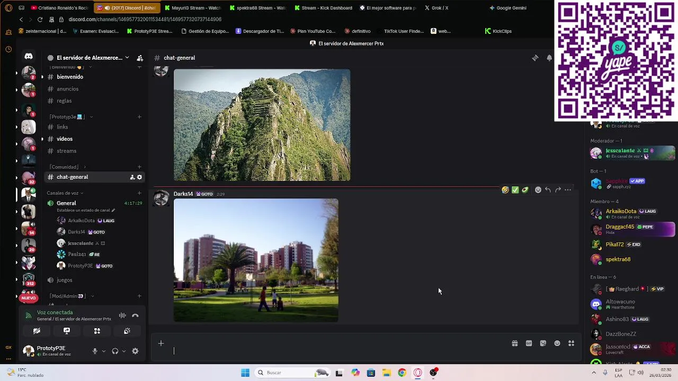Switch to Kick Dashboard browser tab
Image resolution: width=678 pixels, height=381 pixels.
point(323,8)
